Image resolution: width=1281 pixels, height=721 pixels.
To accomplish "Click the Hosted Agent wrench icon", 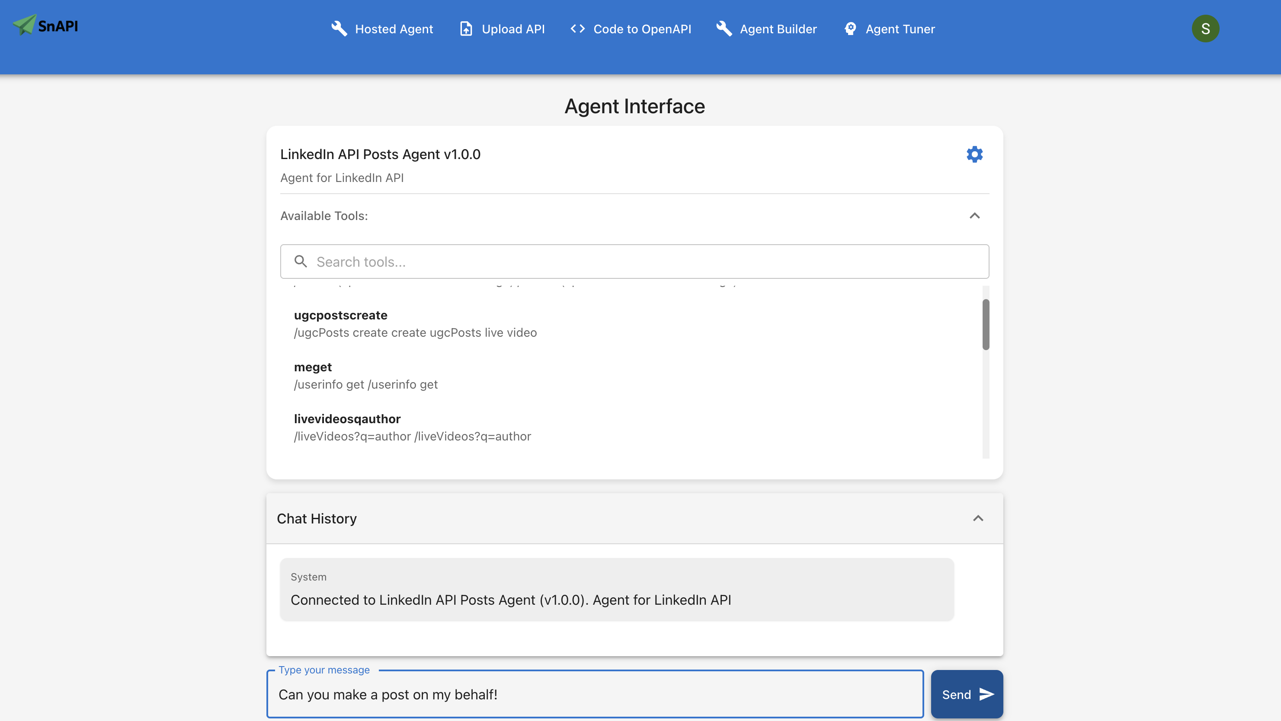I will (x=339, y=29).
